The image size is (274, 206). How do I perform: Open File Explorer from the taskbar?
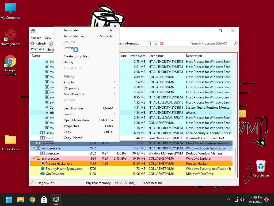coord(20,200)
